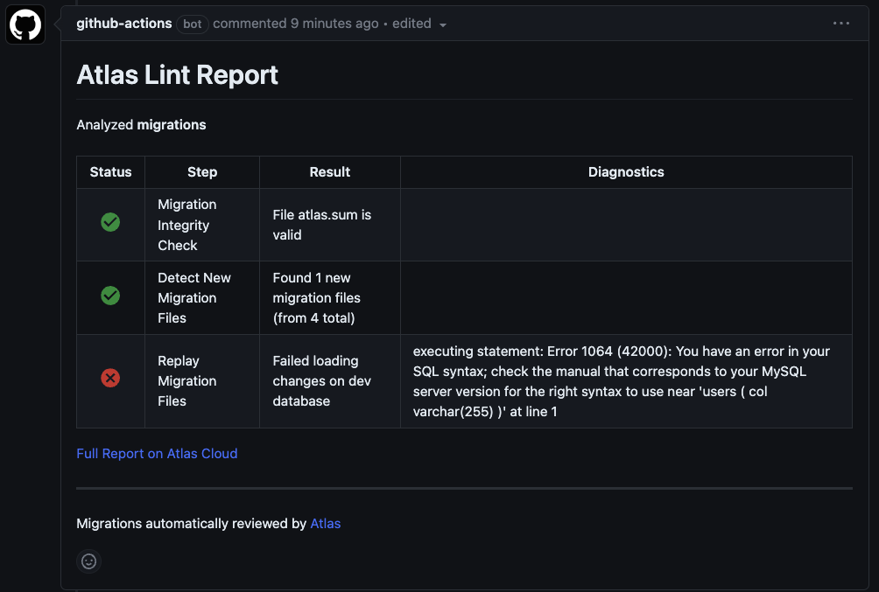The image size is (879, 592).
Task: Click the green check for Detect New Migration Files
Action: pos(110,296)
